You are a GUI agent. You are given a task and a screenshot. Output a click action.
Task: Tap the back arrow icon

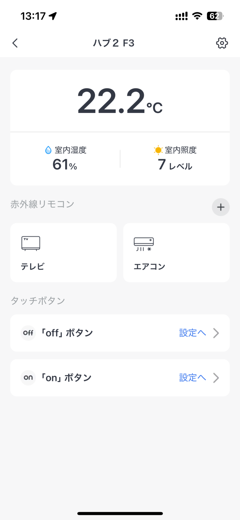(x=15, y=43)
